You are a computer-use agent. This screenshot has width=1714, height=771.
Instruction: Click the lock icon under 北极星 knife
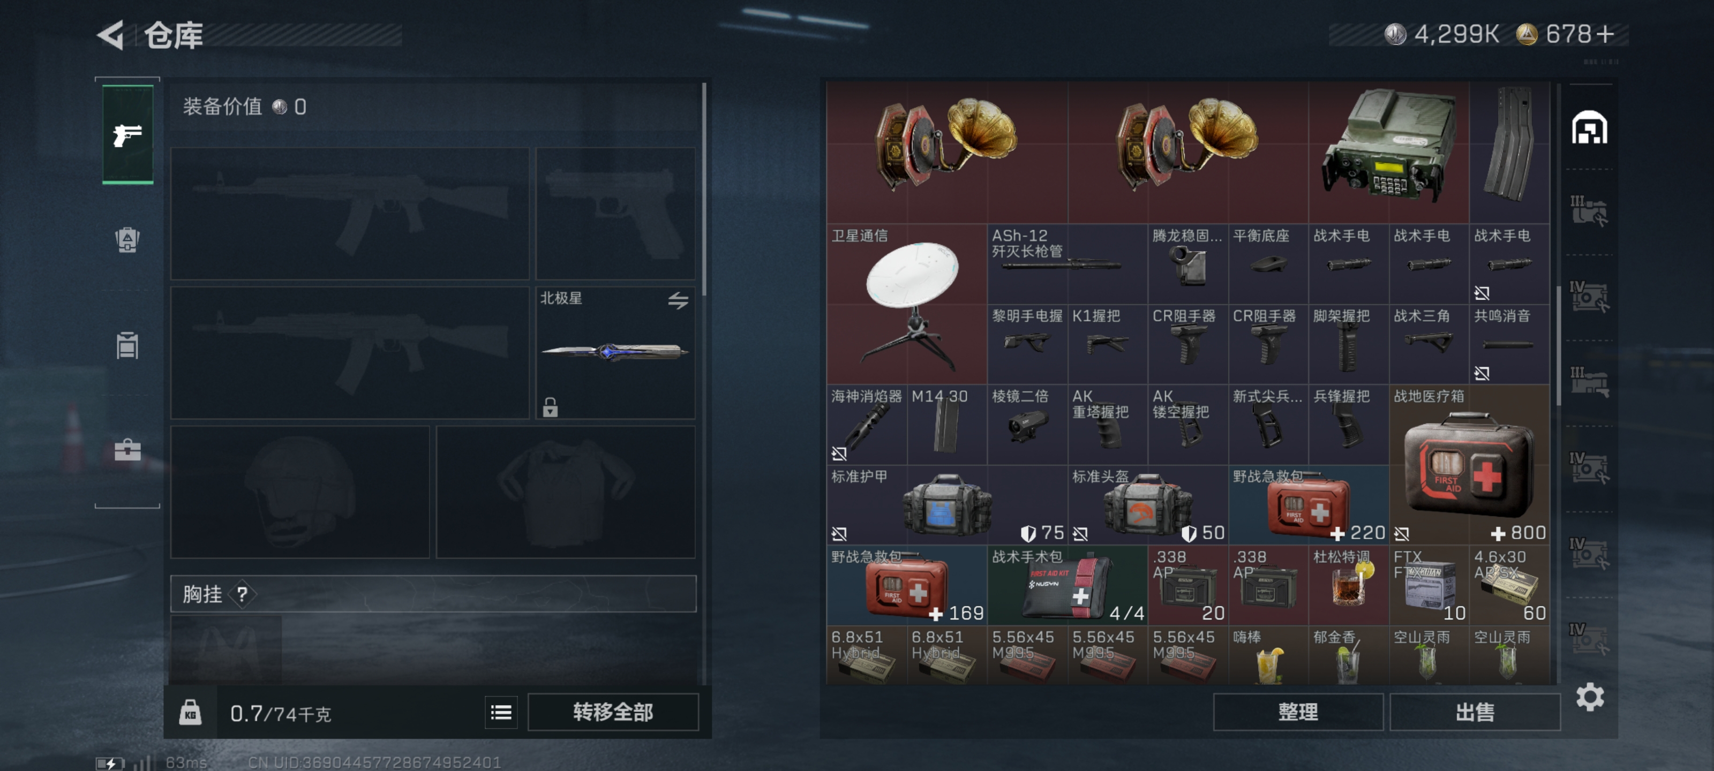[x=550, y=406]
